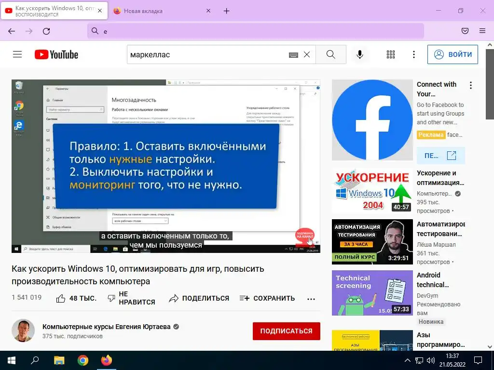The width and height of the screenshot is (494, 370).
Task: Open the Firefox application menu
Action: pyautogui.click(x=482, y=31)
